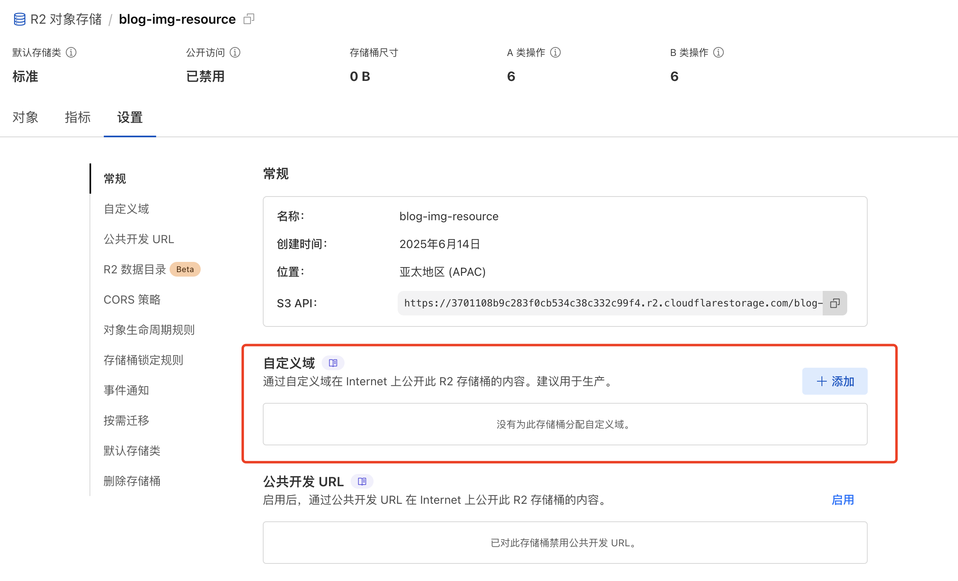Screen dimensions: 958x581
Task: Click 添加 to add custom domain
Action: (x=835, y=381)
